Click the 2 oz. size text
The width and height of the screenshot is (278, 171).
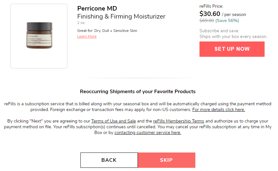click(81, 23)
